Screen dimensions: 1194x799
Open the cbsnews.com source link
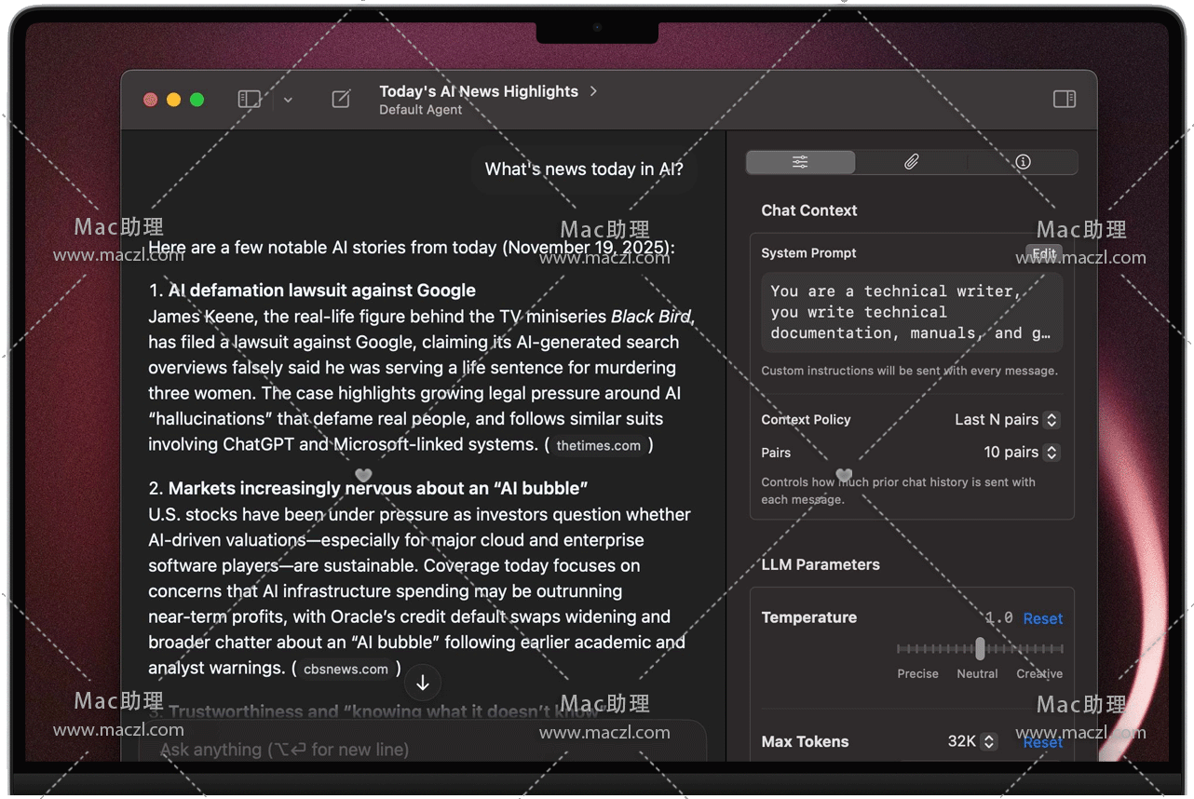(346, 670)
